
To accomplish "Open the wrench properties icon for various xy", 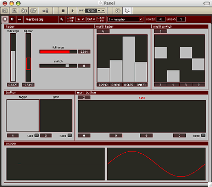I will point(62,19).
